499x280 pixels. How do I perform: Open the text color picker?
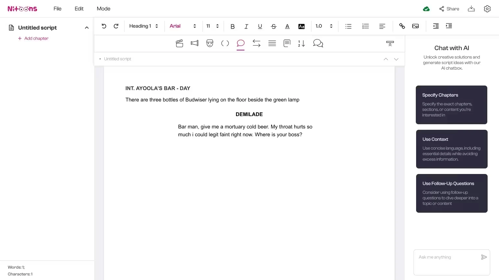287,26
